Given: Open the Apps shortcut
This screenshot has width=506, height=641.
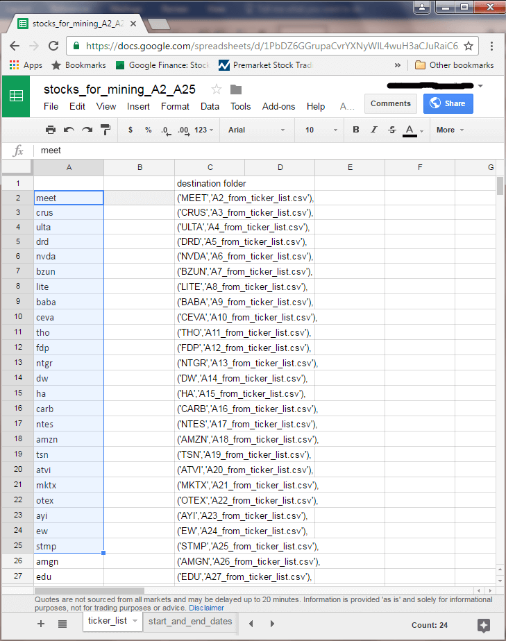Looking at the screenshot, I should pyautogui.click(x=26, y=65).
